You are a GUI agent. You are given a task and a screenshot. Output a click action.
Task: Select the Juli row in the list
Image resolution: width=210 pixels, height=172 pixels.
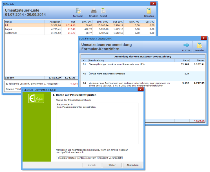25,25
